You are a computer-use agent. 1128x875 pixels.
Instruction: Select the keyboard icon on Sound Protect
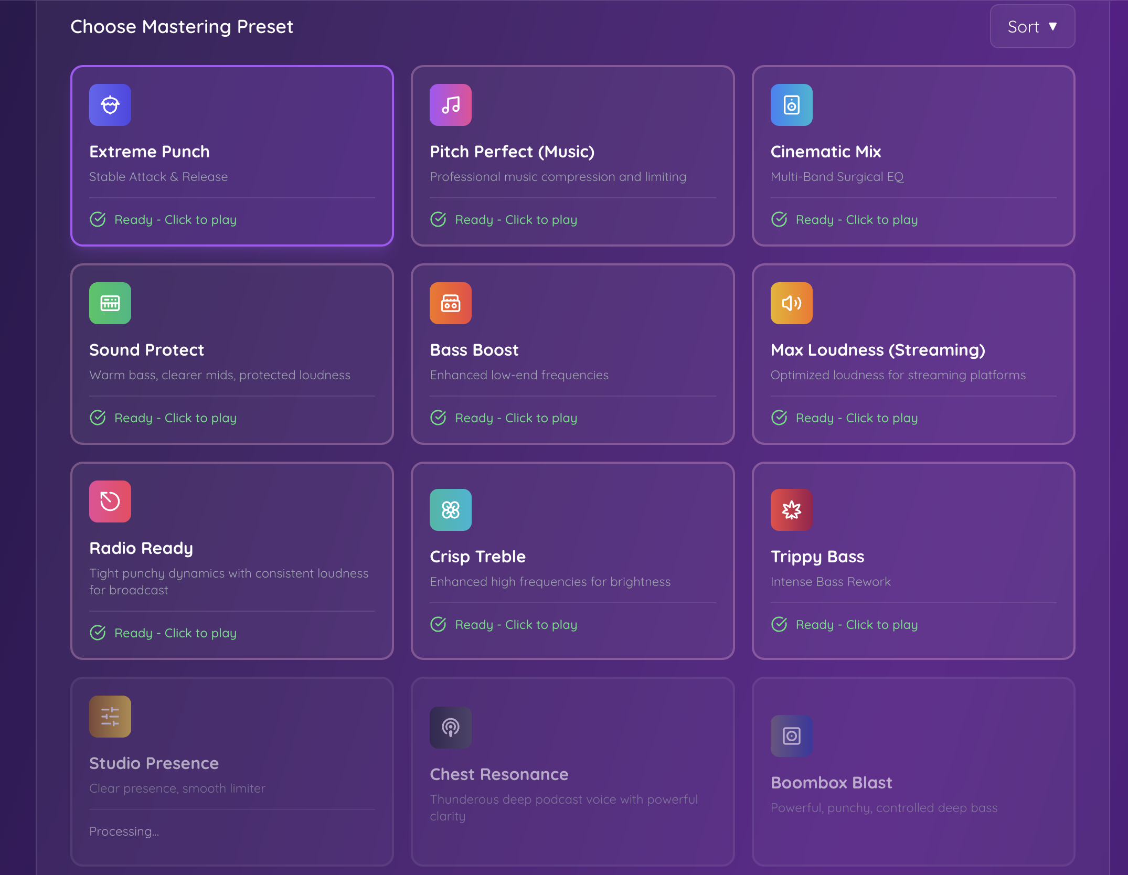(x=110, y=303)
